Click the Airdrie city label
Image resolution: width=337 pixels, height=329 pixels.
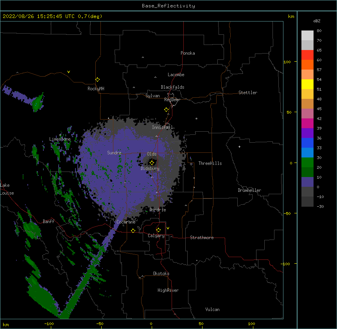tap(158, 210)
